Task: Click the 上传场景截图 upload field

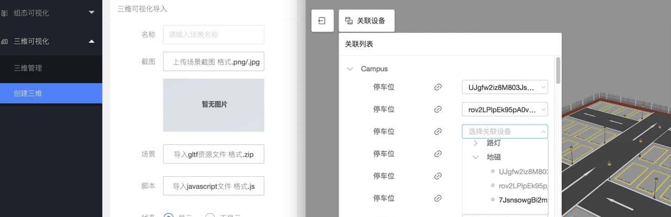Action: 213,61
